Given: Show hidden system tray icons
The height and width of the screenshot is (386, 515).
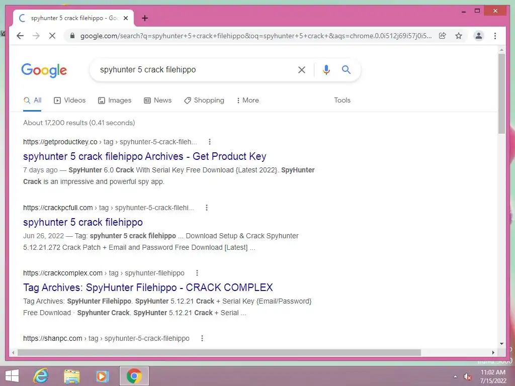Looking at the screenshot, I should [x=455, y=376].
